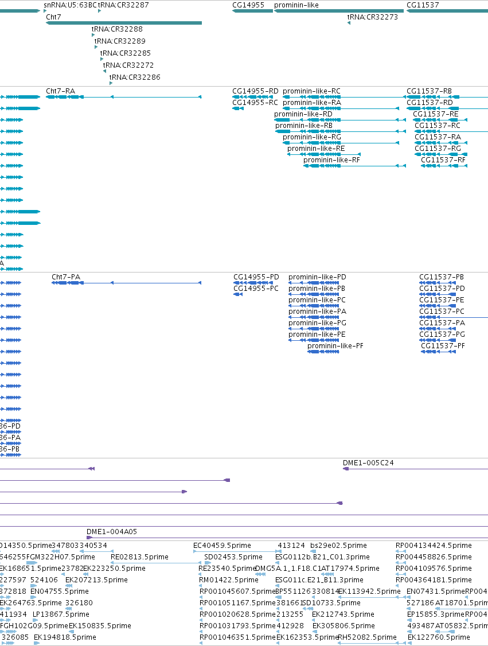Select CG14955-RC transcript

255,103
